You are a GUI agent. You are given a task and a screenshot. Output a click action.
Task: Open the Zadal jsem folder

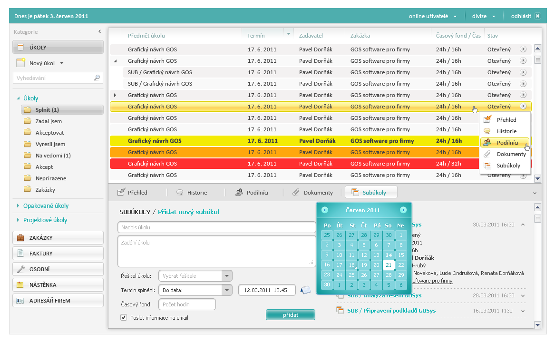(49, 121)
